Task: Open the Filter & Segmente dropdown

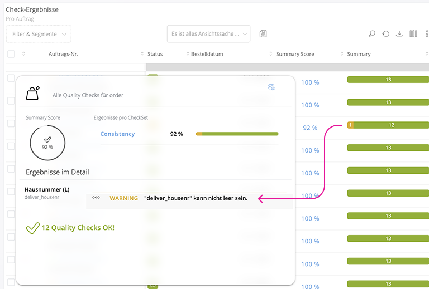Action: tap(39, 34)
